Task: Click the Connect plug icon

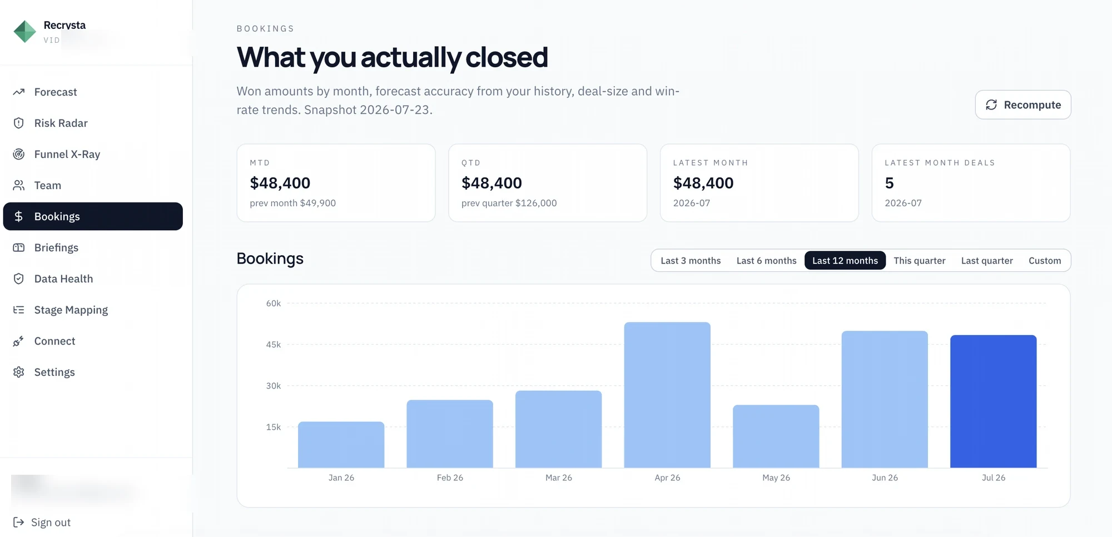Action: 19,341
